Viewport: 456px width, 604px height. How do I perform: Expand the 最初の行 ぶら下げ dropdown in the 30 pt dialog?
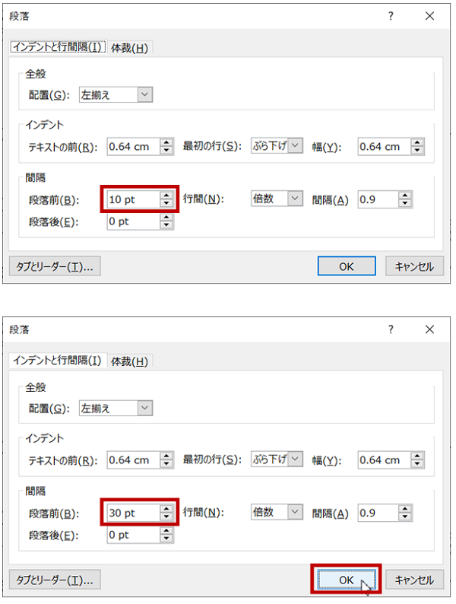coord(295,460)
